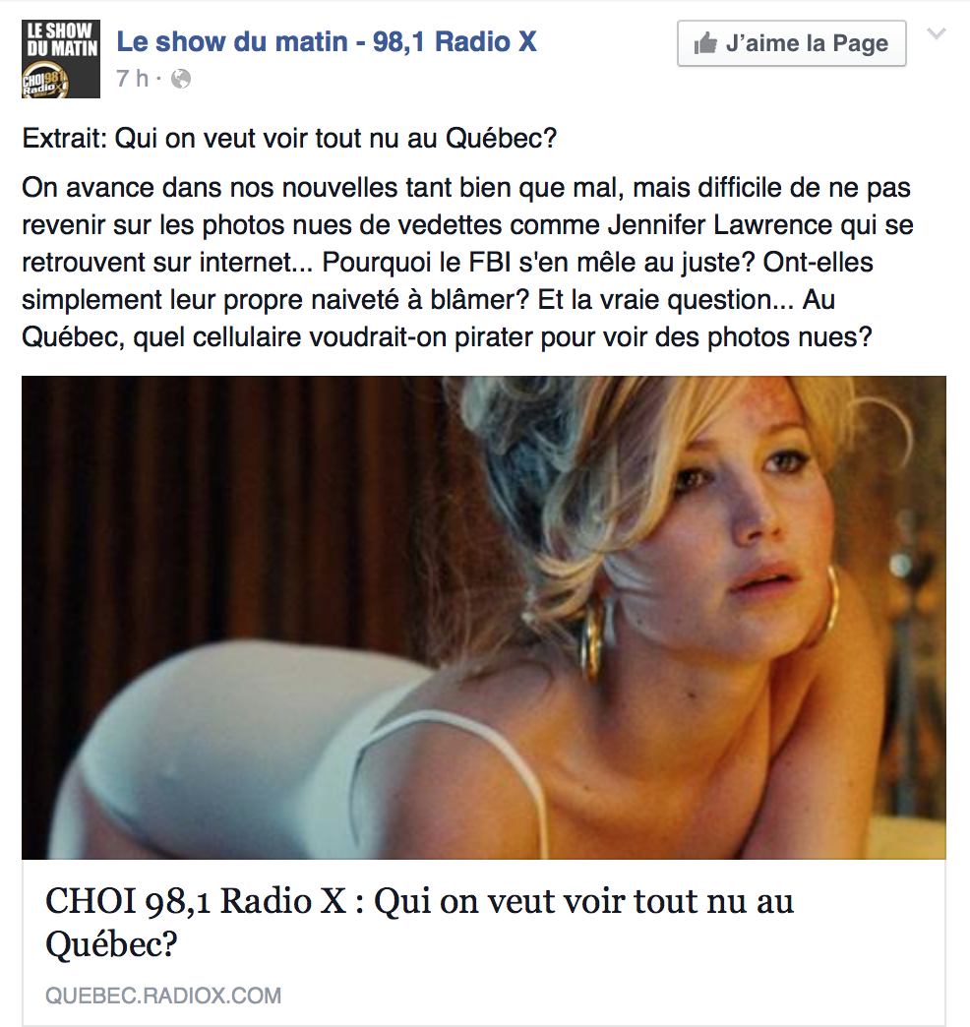Click the QUEBEC.RADIOX.COM domain label
The width and height of the screenshot is (970, 1027).
(x=163, y=996)
